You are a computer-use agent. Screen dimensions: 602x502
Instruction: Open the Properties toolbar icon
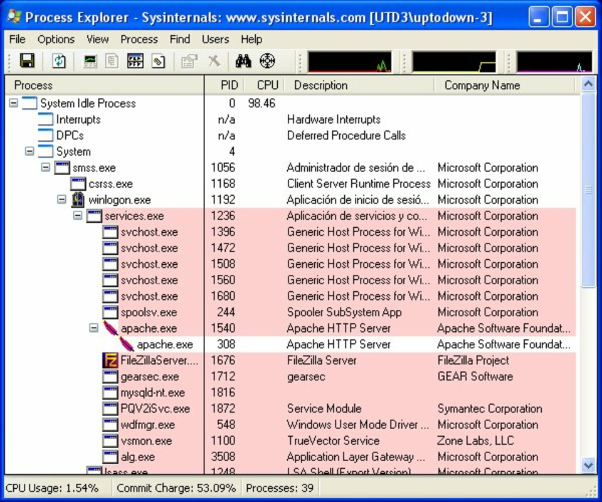189,61
